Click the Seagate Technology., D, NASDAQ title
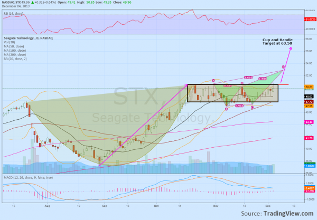The image size is (317, 220). [x=29, y=38]
